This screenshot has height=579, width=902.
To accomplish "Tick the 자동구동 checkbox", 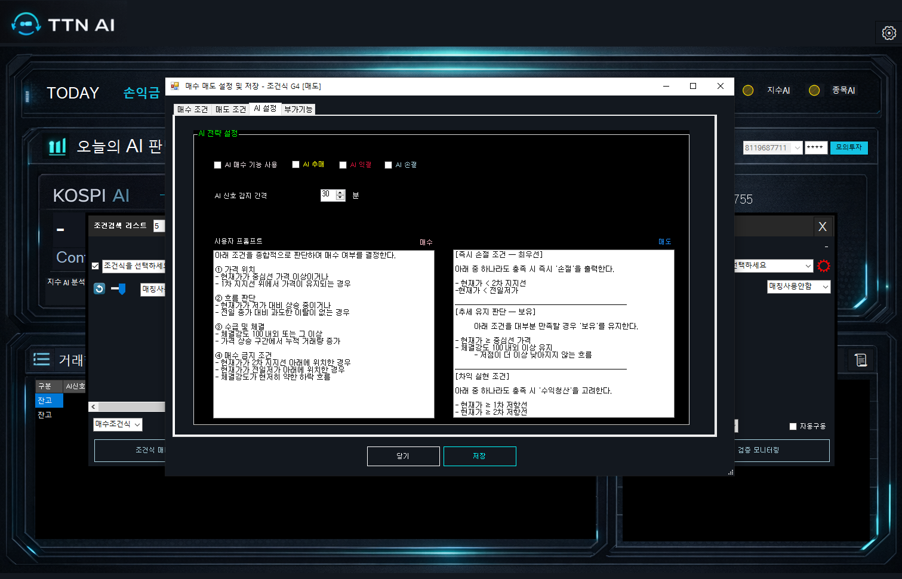I will click(x=793, y=426).
